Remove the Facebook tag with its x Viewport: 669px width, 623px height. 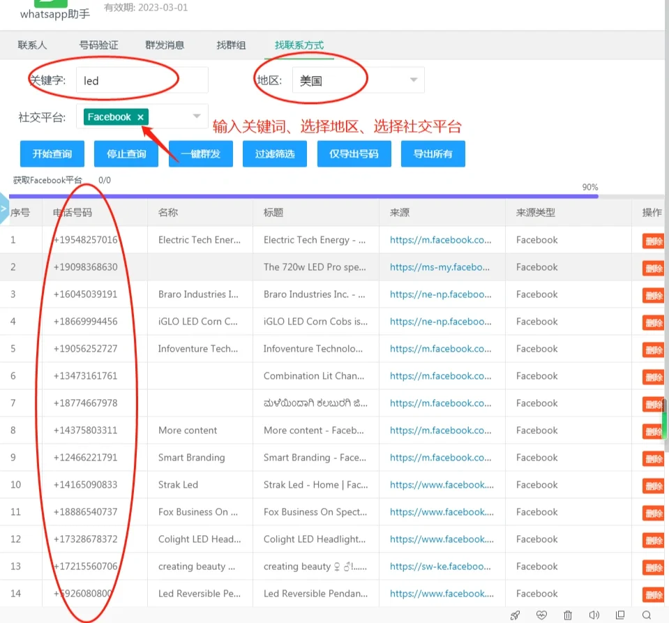point(140,117)
